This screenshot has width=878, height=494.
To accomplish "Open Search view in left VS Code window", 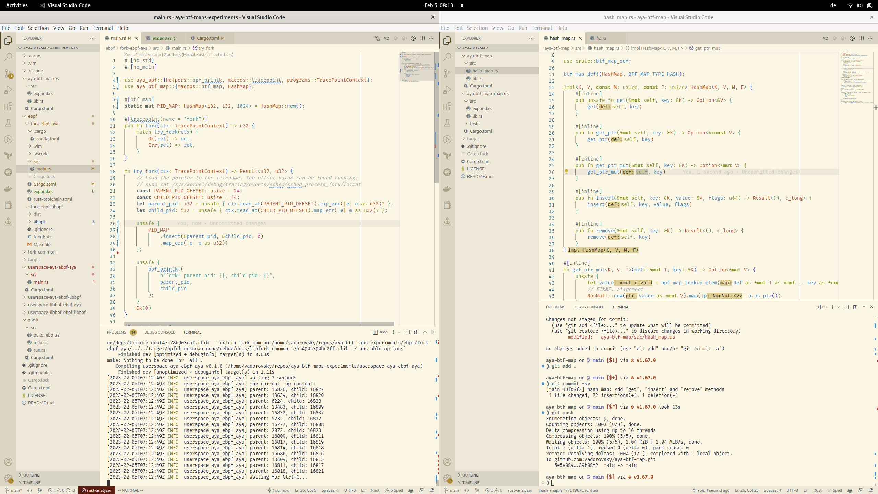I will 8,57.
